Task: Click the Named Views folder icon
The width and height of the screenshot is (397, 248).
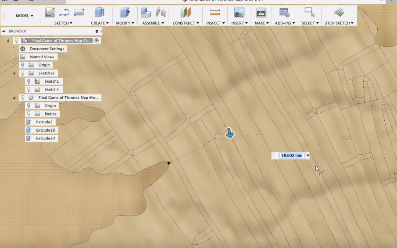Action: pos(22,57)
